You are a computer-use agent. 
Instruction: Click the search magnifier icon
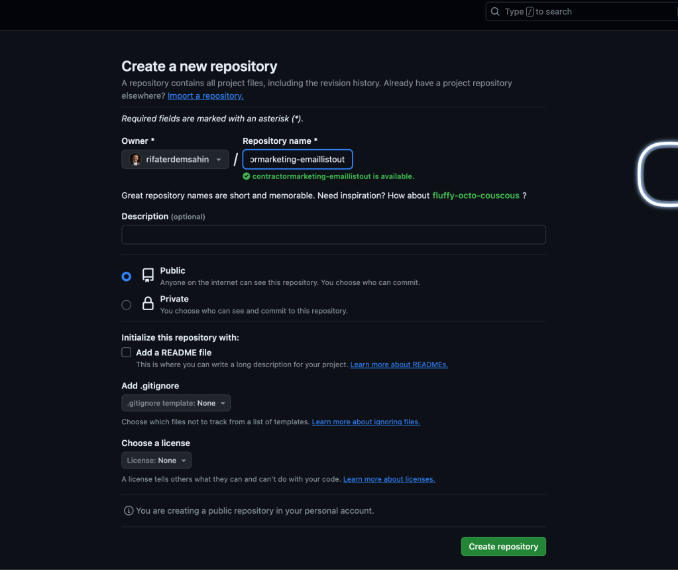[495, 12]
